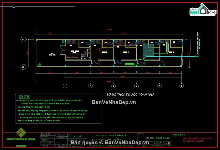The height and width of the screenshot is (150, 220).
Task: Select column grid bubble 5
Action: (x=159, y=86)
